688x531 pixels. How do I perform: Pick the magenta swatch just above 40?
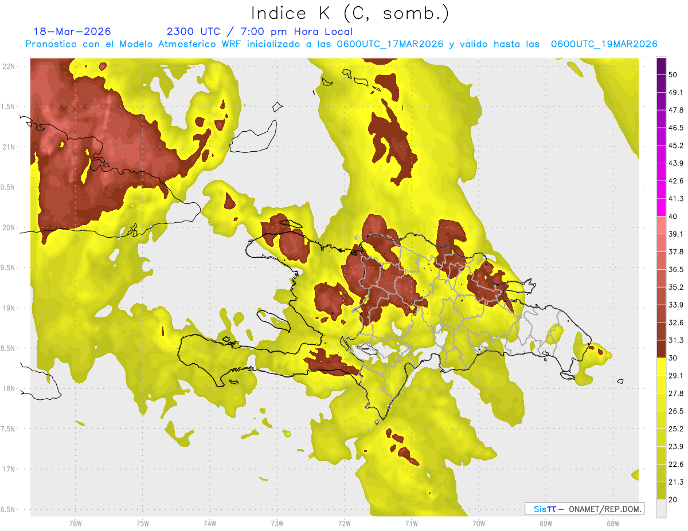[661, 207]
